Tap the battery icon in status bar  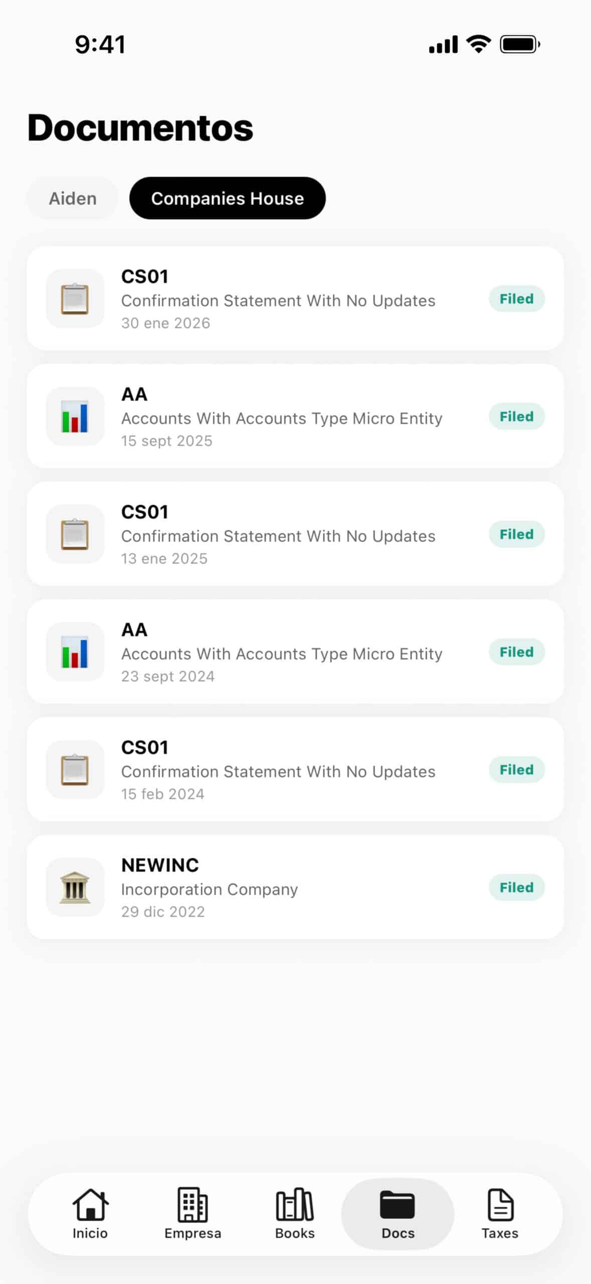tap(520, 45)
